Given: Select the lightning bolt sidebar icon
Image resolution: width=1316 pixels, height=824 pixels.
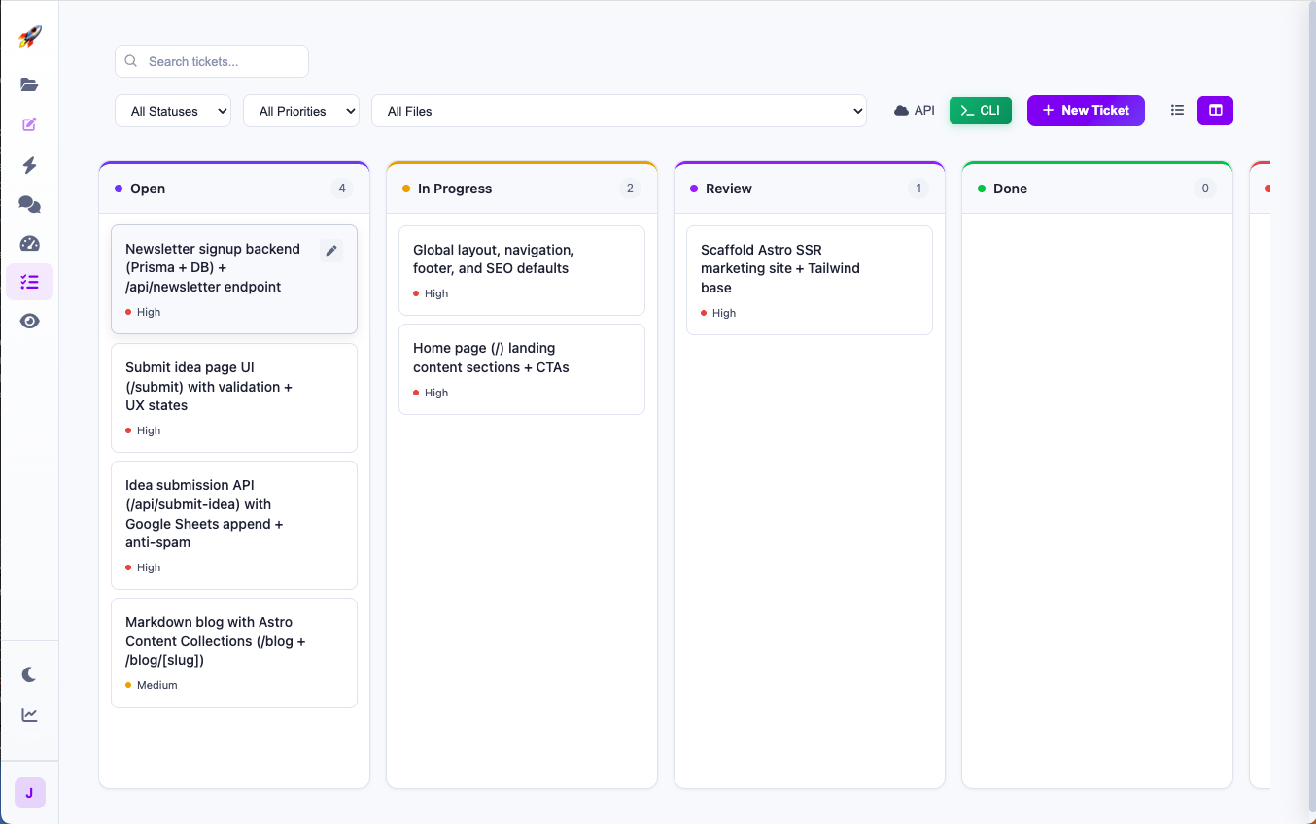Looking at the screenshot, I should tap(29, 165).
